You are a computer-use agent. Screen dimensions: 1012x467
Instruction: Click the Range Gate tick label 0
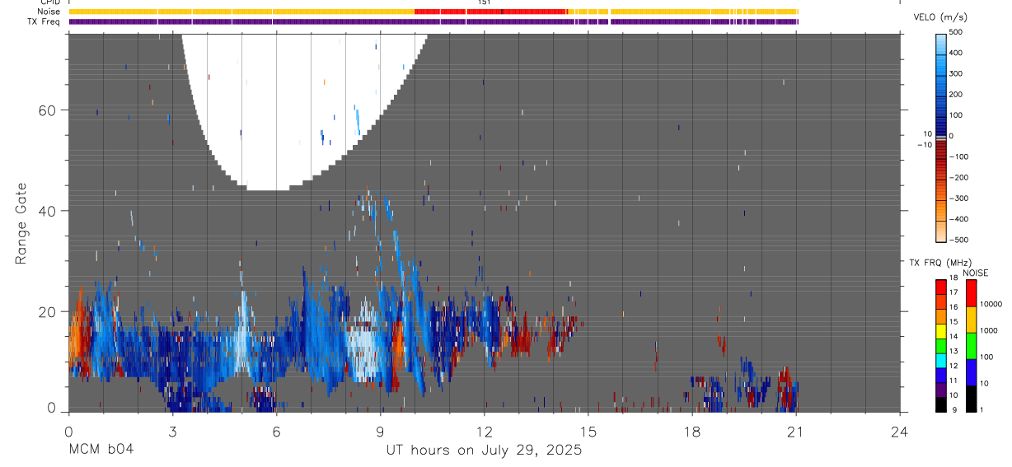point(51,409)
